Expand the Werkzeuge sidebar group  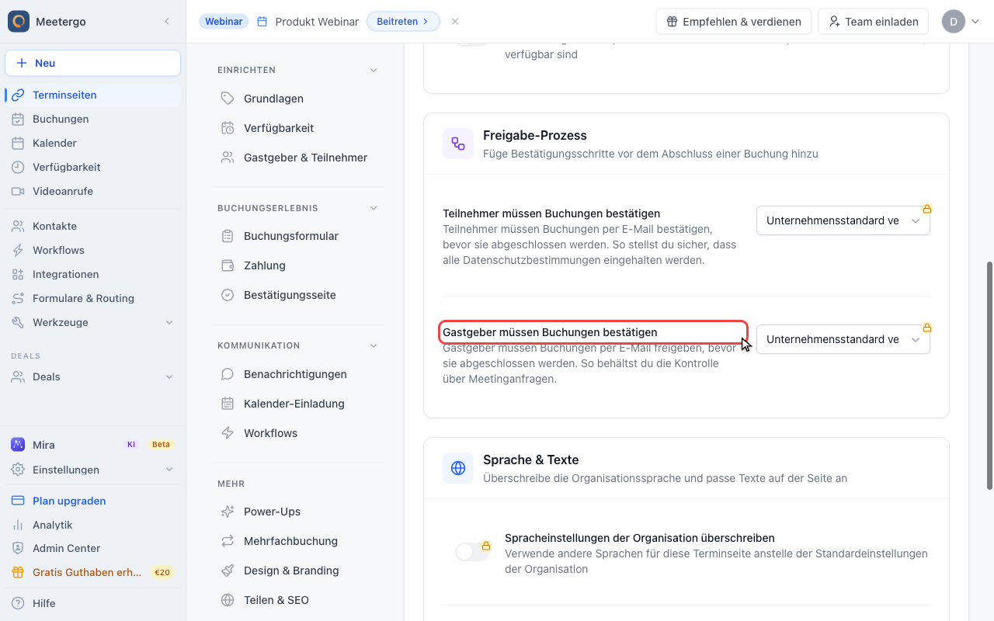click(92, 322)
